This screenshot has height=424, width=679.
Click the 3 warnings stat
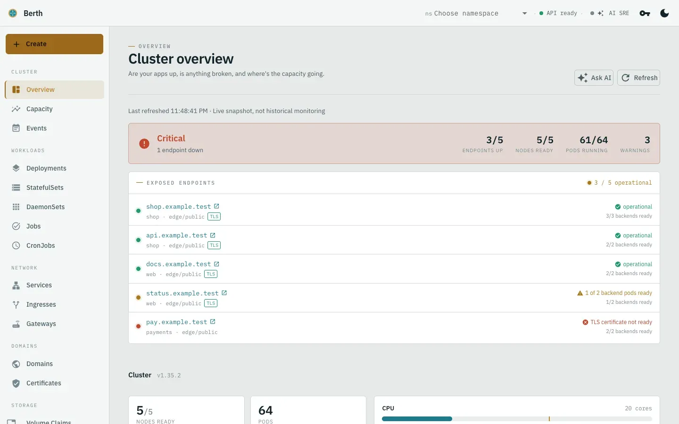pos(635,144)
